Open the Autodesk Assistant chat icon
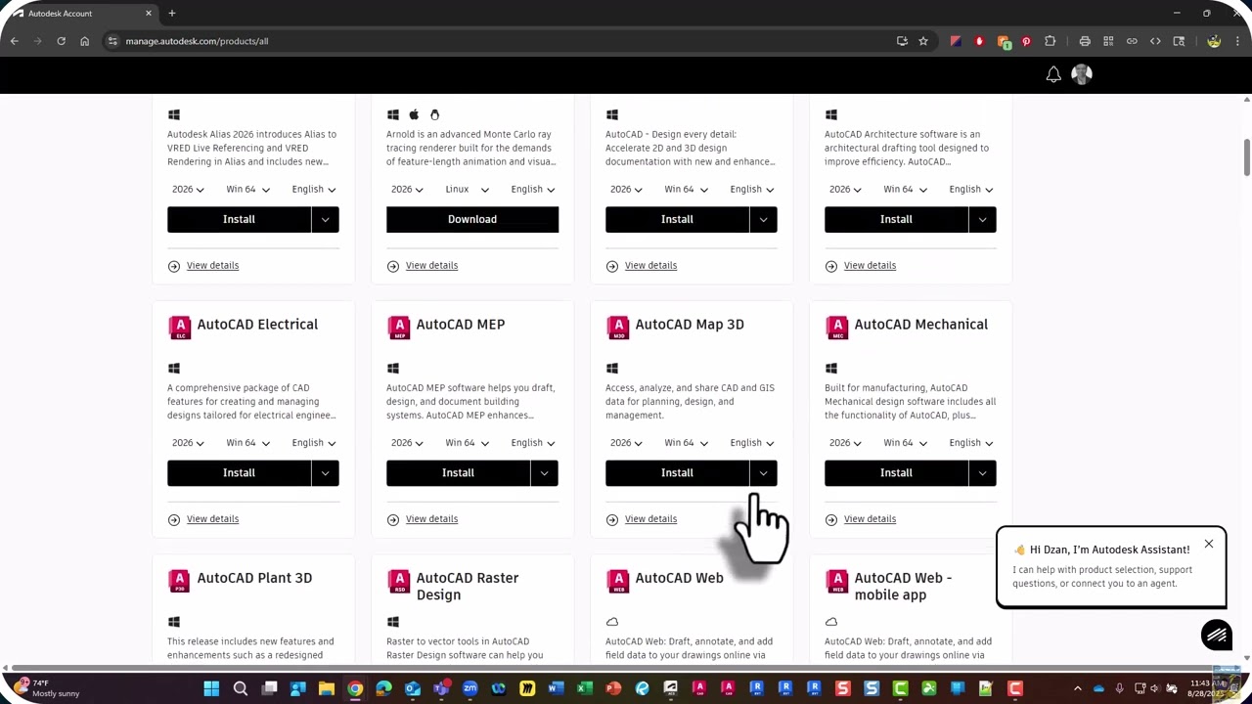 click(x=1217, y=636)
